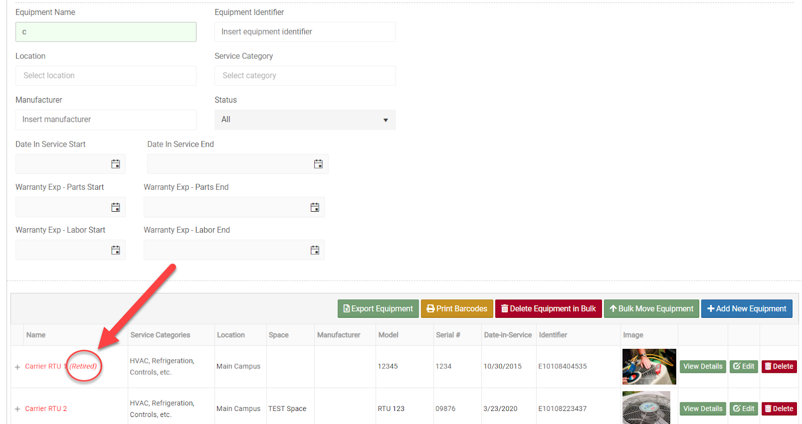
Task: Sort by the Name column header
Action: pos(36,335)
